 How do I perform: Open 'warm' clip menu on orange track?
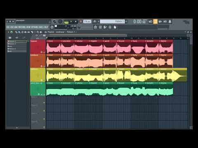104,55
